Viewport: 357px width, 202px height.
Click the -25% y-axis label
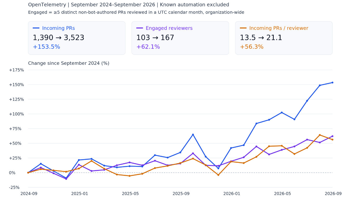(x=14, y=187)
